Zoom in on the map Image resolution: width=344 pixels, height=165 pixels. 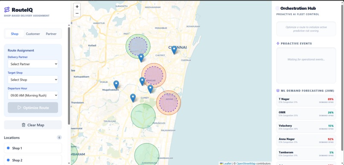coord(77,6)
